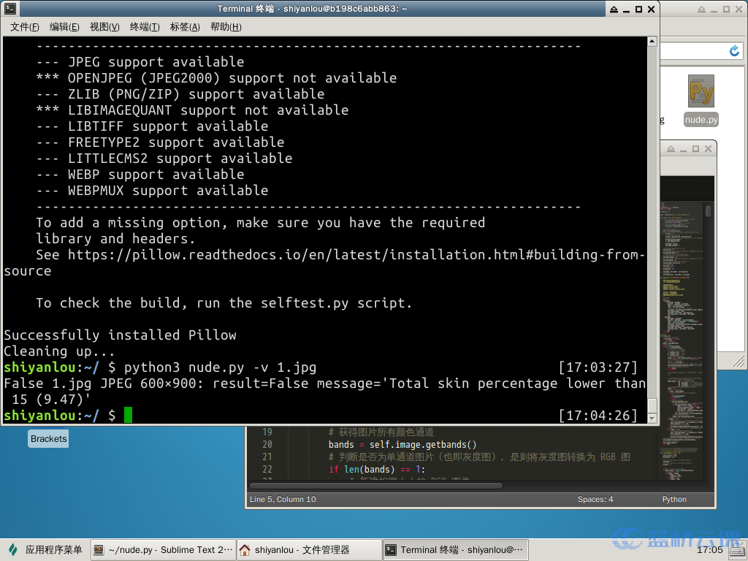Open the 文件 menu in Terminal
The width and height of the screenshot is (748, 561).
(x=25, y=27)
